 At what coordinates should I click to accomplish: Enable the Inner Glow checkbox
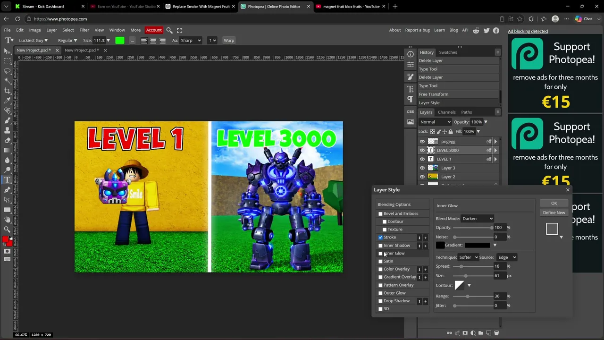pos(380,254)
